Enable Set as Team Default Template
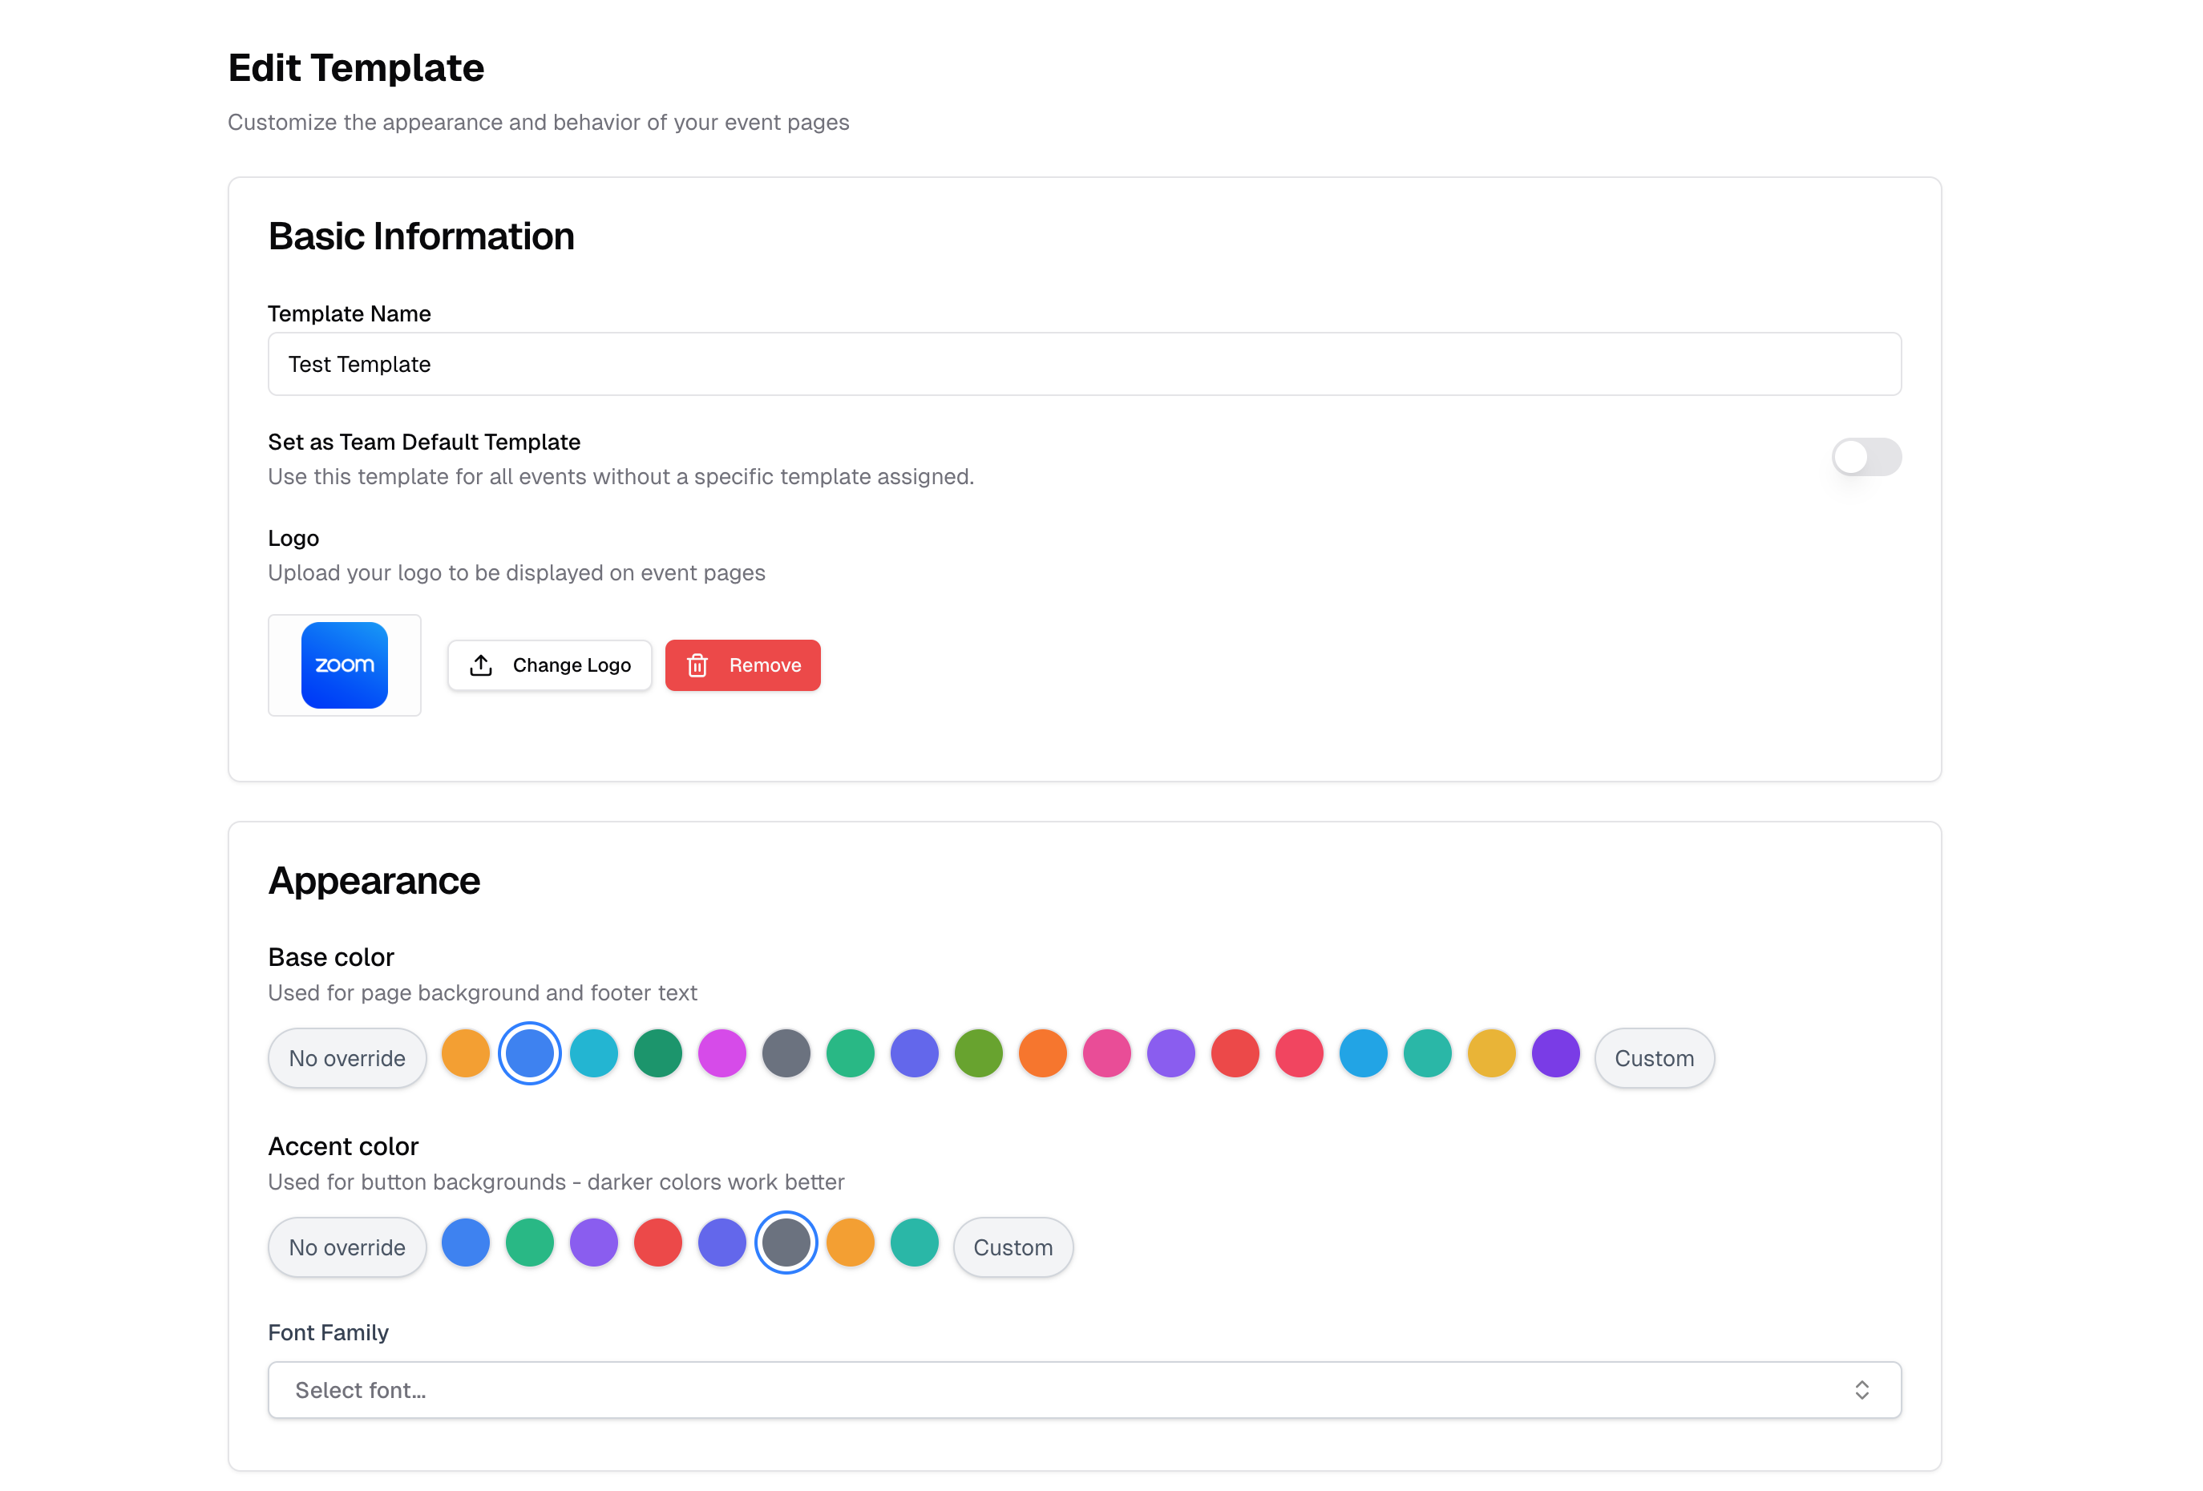 point(1865,457)
